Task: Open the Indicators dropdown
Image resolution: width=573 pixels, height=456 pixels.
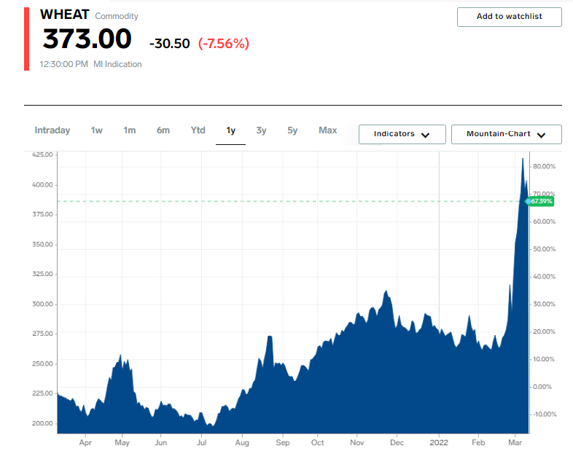Action: (402, 134)
